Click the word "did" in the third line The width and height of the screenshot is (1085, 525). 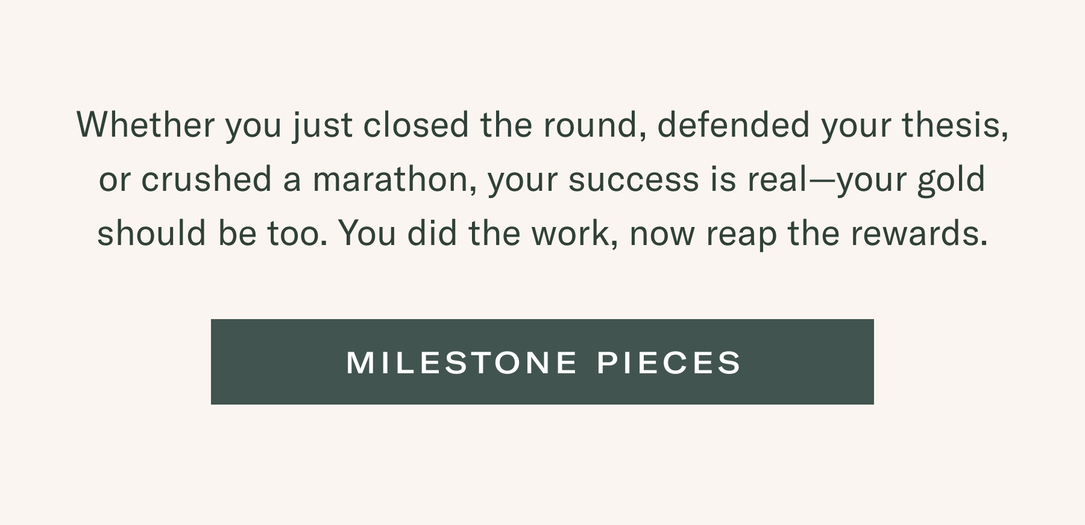[432, 234]
